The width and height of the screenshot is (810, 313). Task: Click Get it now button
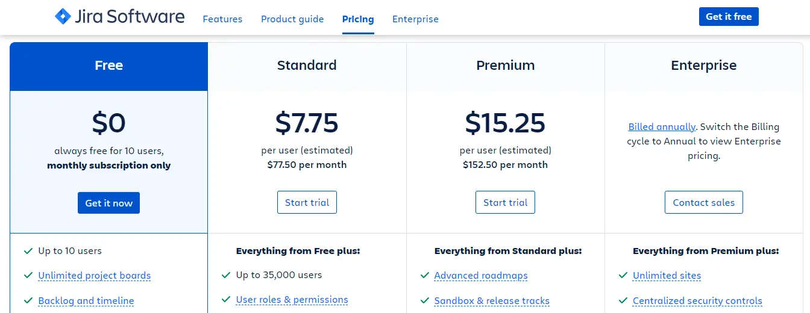pyautogui.click(x=108, y=203)
